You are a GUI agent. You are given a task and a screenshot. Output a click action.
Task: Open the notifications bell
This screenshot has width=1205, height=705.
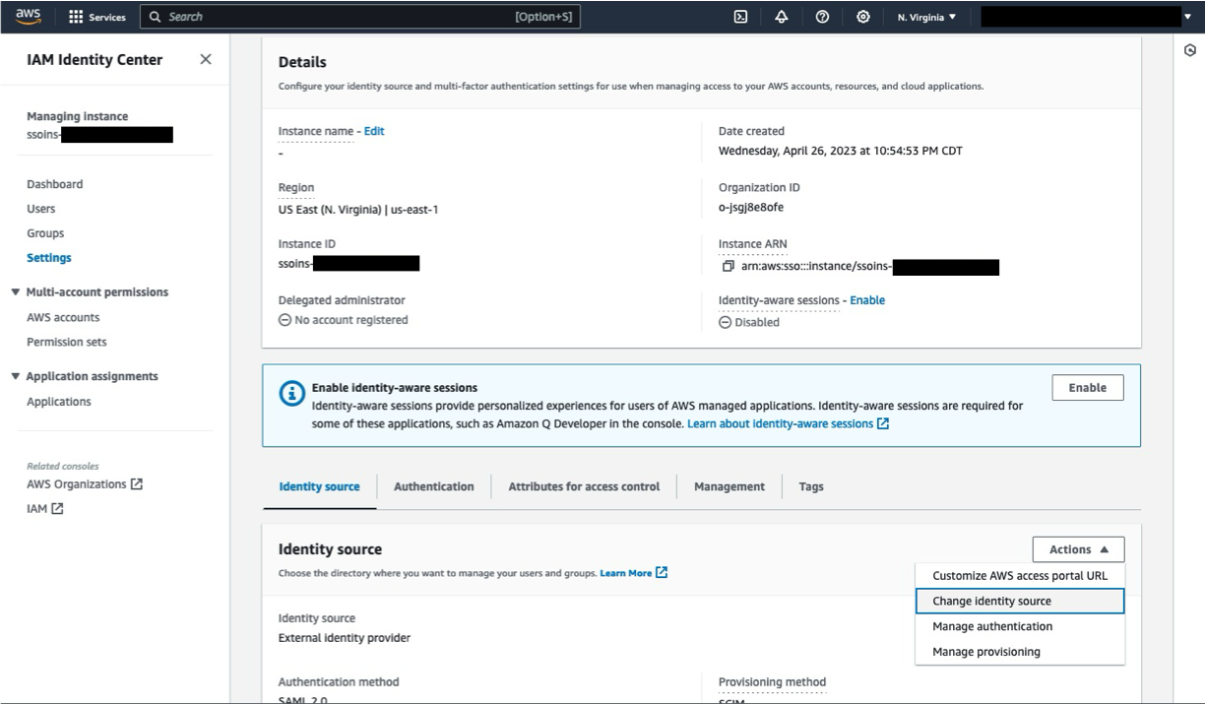point(781,16)
